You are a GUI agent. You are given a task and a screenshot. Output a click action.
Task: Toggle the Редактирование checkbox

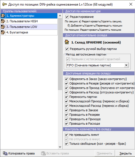[x=67, y=17]
